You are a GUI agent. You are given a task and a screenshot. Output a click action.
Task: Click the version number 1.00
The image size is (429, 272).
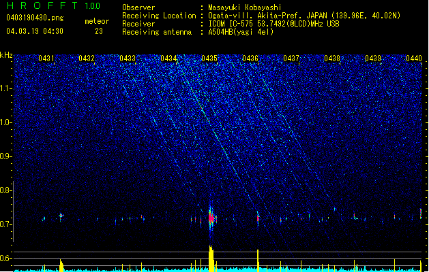(x=93, y=6)
